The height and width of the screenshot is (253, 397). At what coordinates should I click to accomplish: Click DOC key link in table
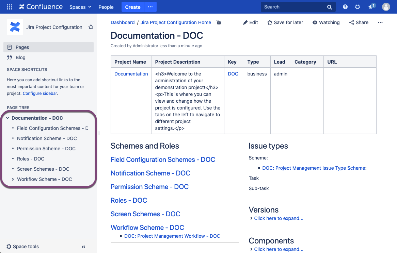[x=233, y=74]
